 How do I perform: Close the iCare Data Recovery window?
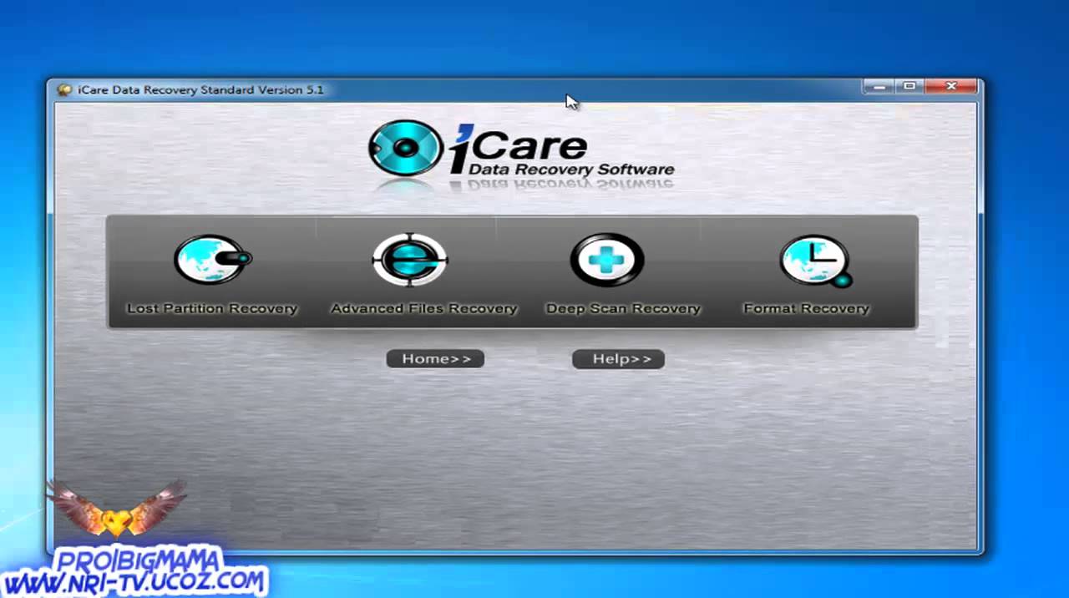pos(950,86)
